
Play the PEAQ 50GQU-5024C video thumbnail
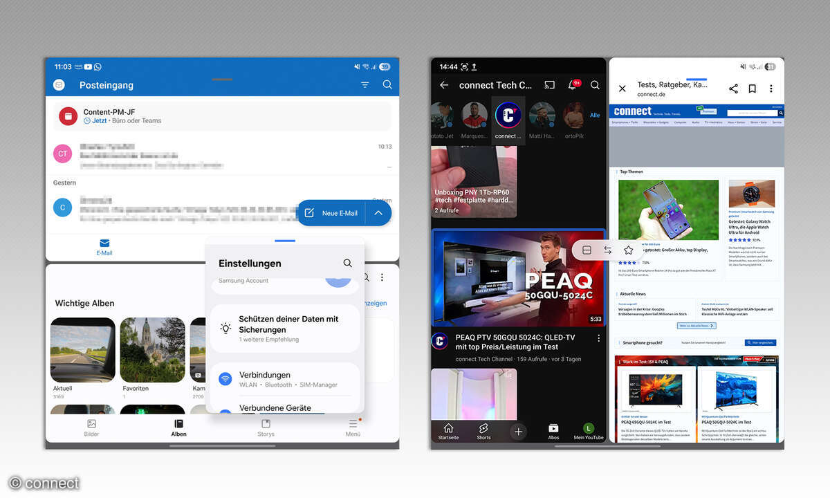[x=519, y=278]
